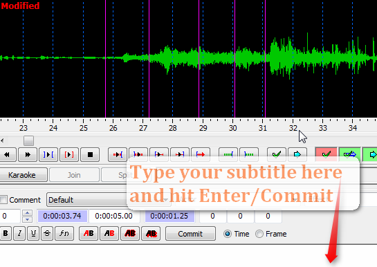Image resolution: width=377 pixels, height=267 pixels.
Task: Click the end time field 0:00:05.00
Action: coord(114,216)
